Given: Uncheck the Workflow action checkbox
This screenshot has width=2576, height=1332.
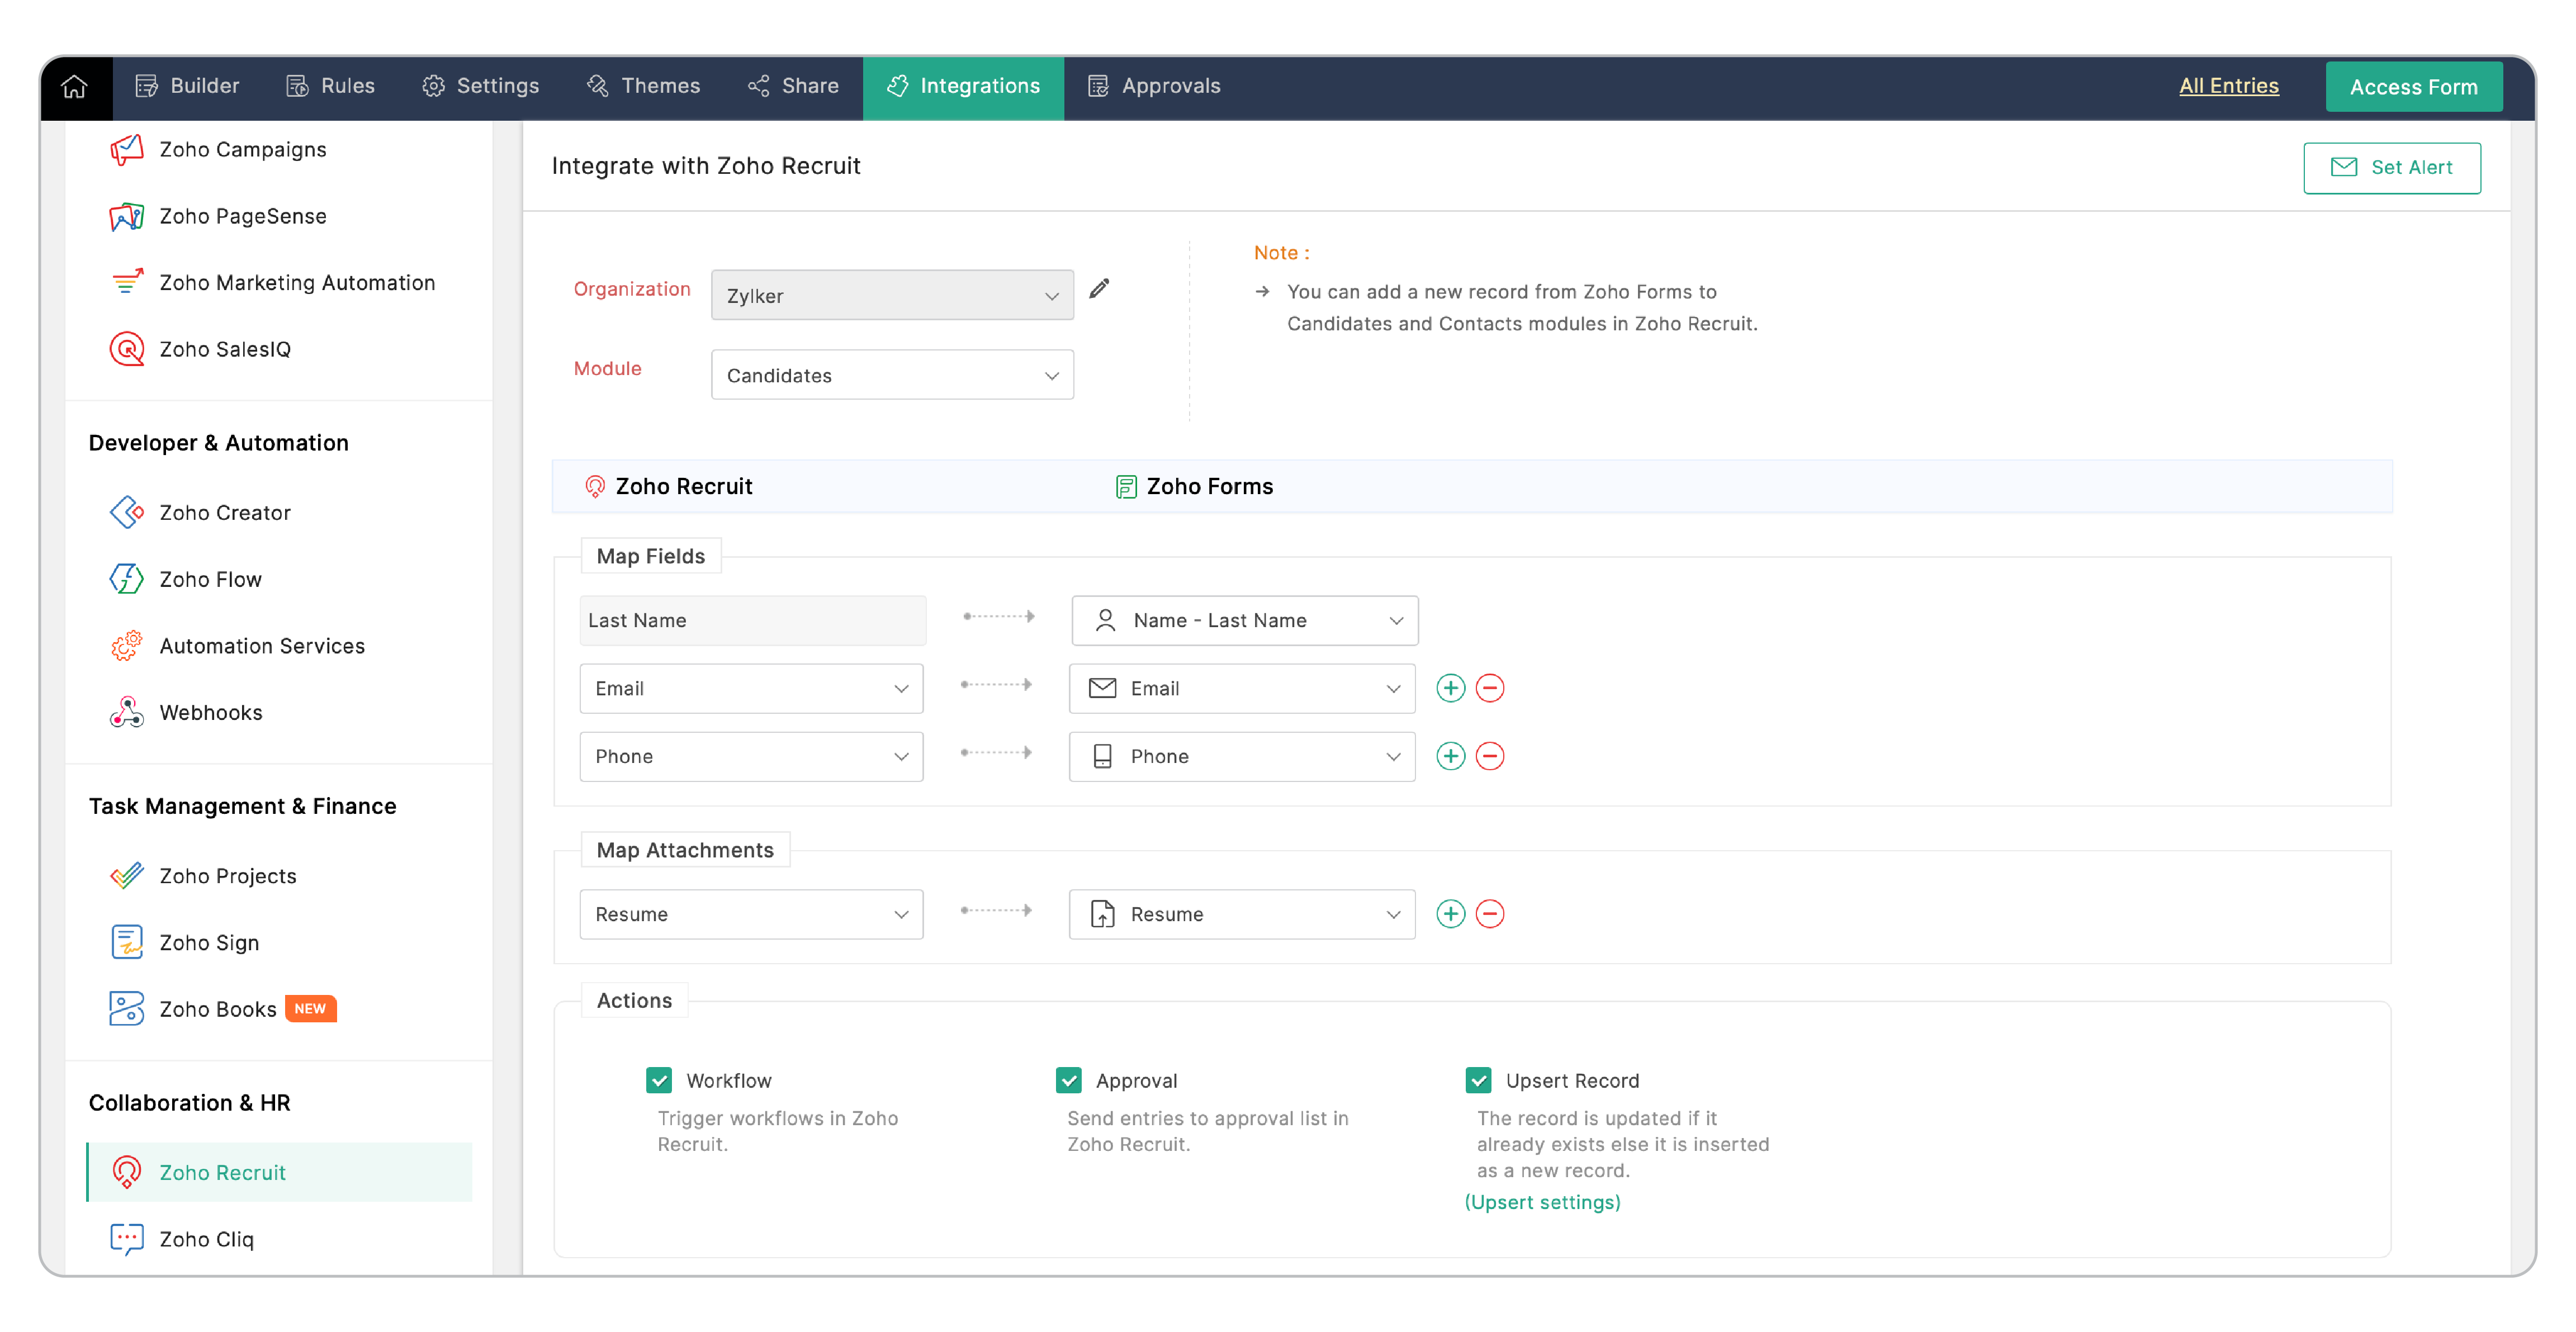Looking at the screenshot, I should [x=659, y=1080].
